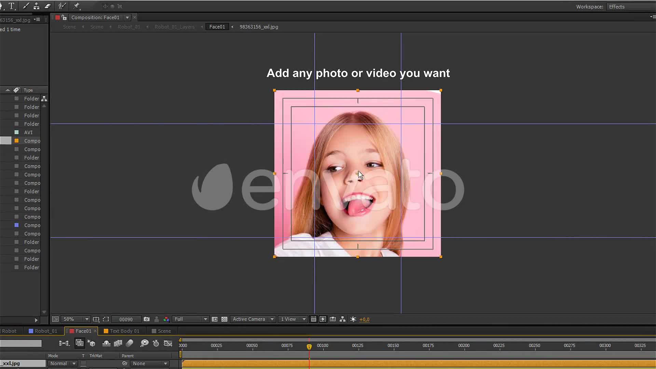
Task: Open the Face01 composition tab
Action: [83, 331]
